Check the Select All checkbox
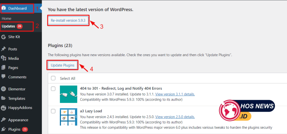 (53, 78)
